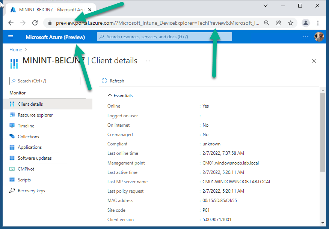This screenshot has height=229, width=329.
Task: Open the Azure portal hamburger menu
Action: tap(11, 37)
